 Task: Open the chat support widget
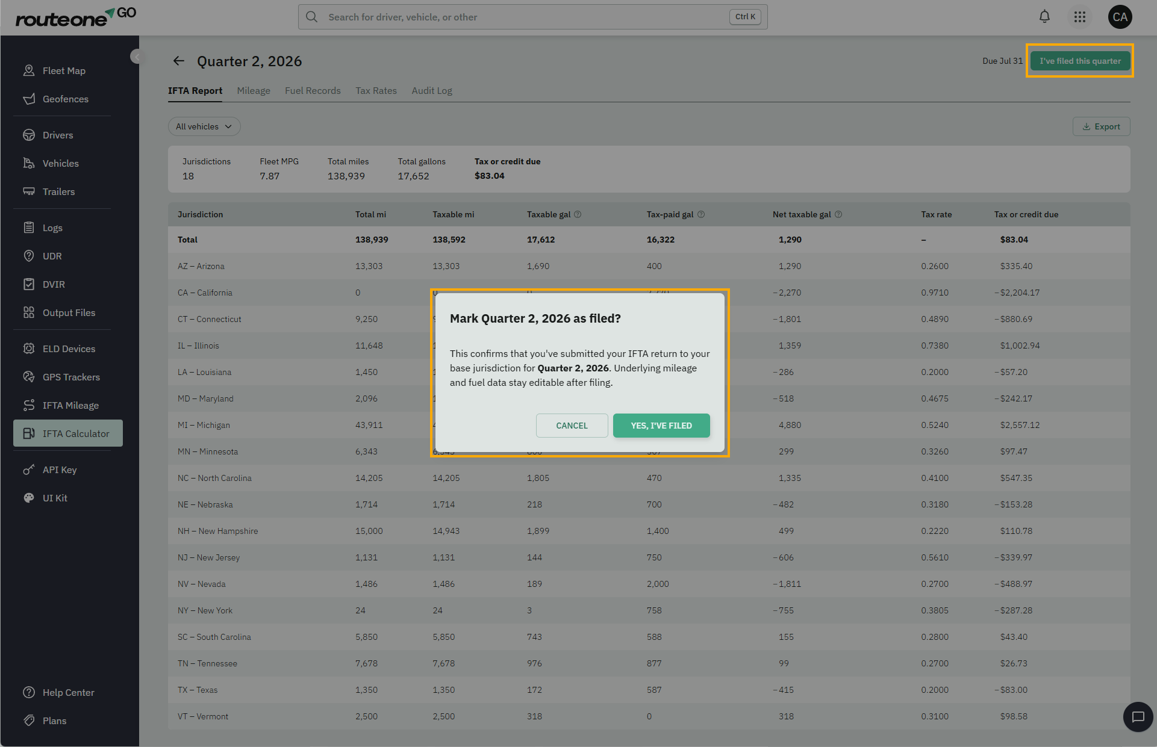(1138, 717)
